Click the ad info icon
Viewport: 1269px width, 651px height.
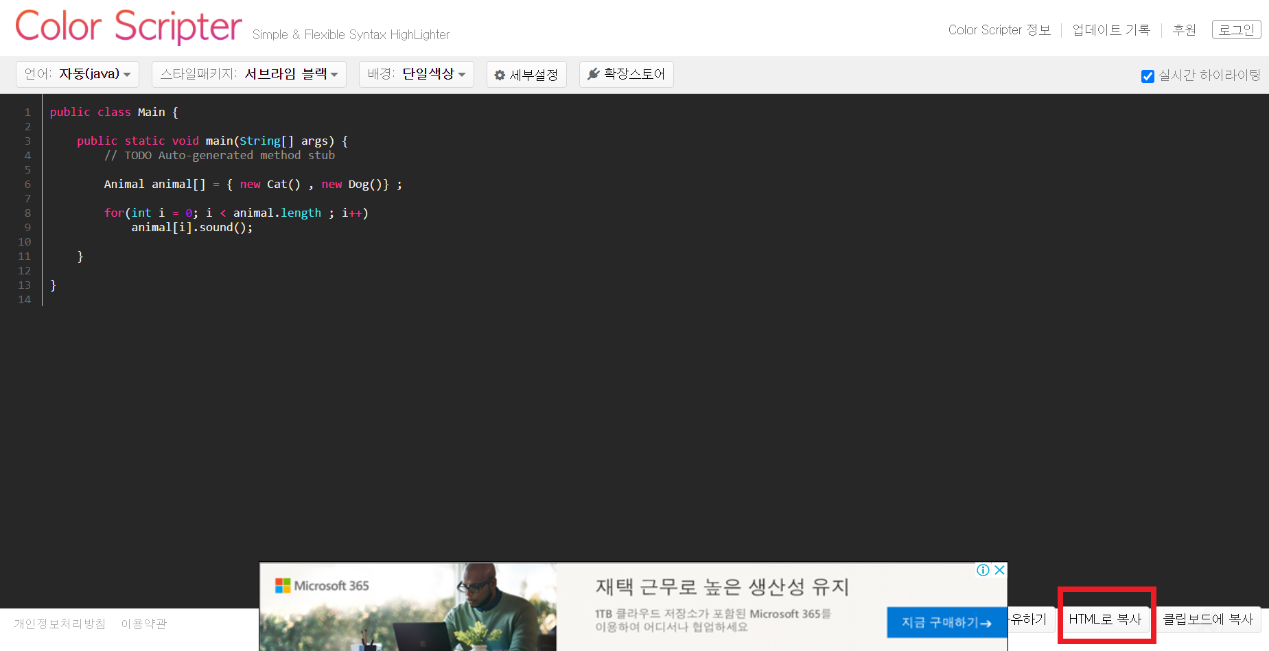pyautogui.click(x=983, y=570)
